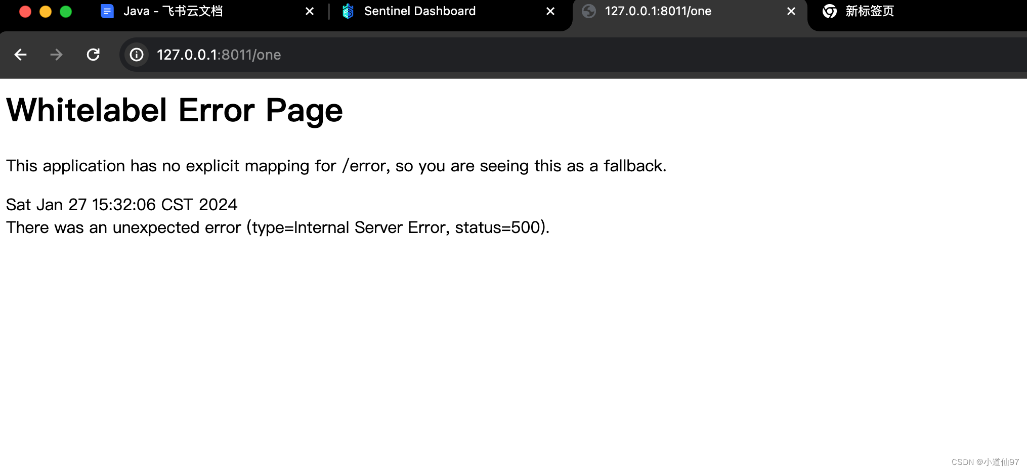View site information icon in address bar
Screen dimensions: 1027x471
137,55
